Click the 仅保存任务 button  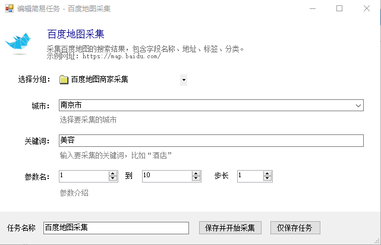295,228
